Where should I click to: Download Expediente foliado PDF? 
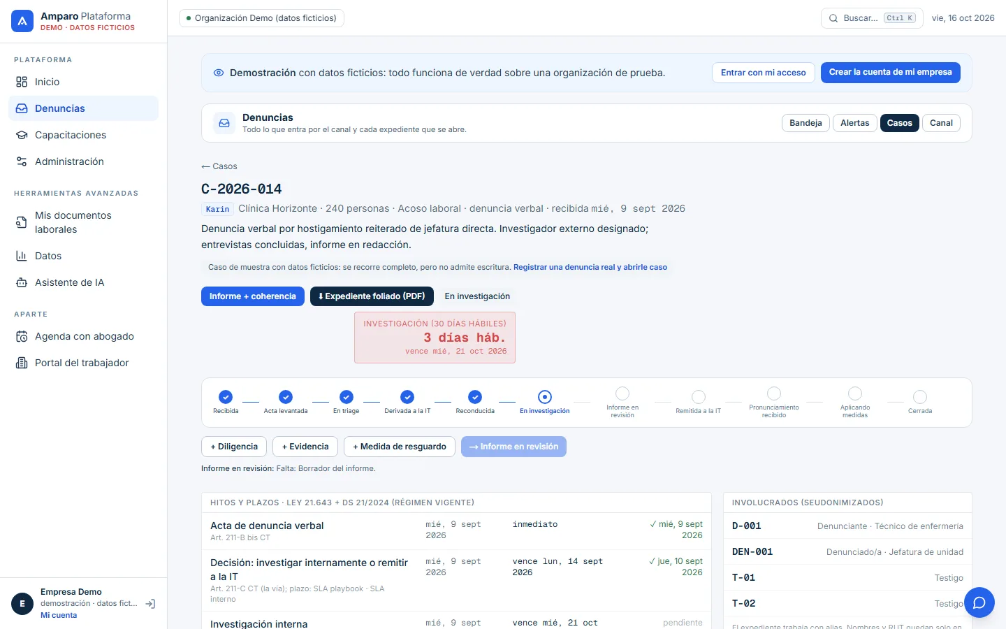point(372,296)
